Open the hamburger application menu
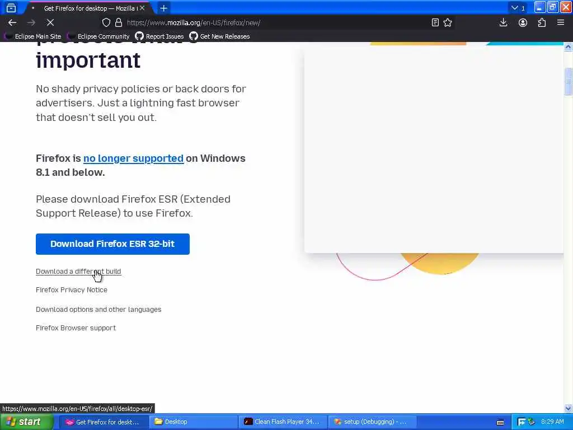 pyautogui.click(x=561, y=22)
